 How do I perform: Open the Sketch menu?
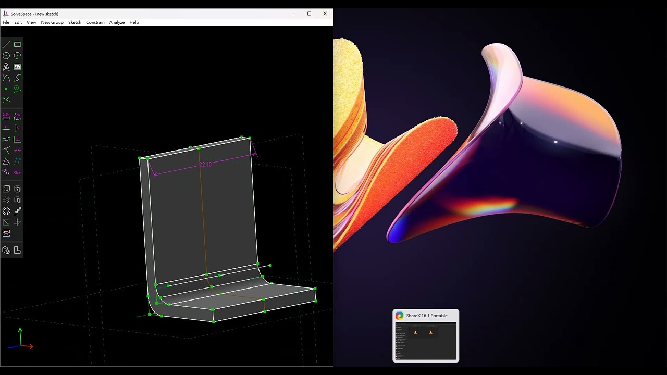(75, 22)
